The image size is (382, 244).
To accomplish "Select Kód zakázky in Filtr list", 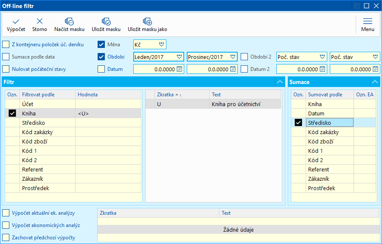I will tap(73, 132).
